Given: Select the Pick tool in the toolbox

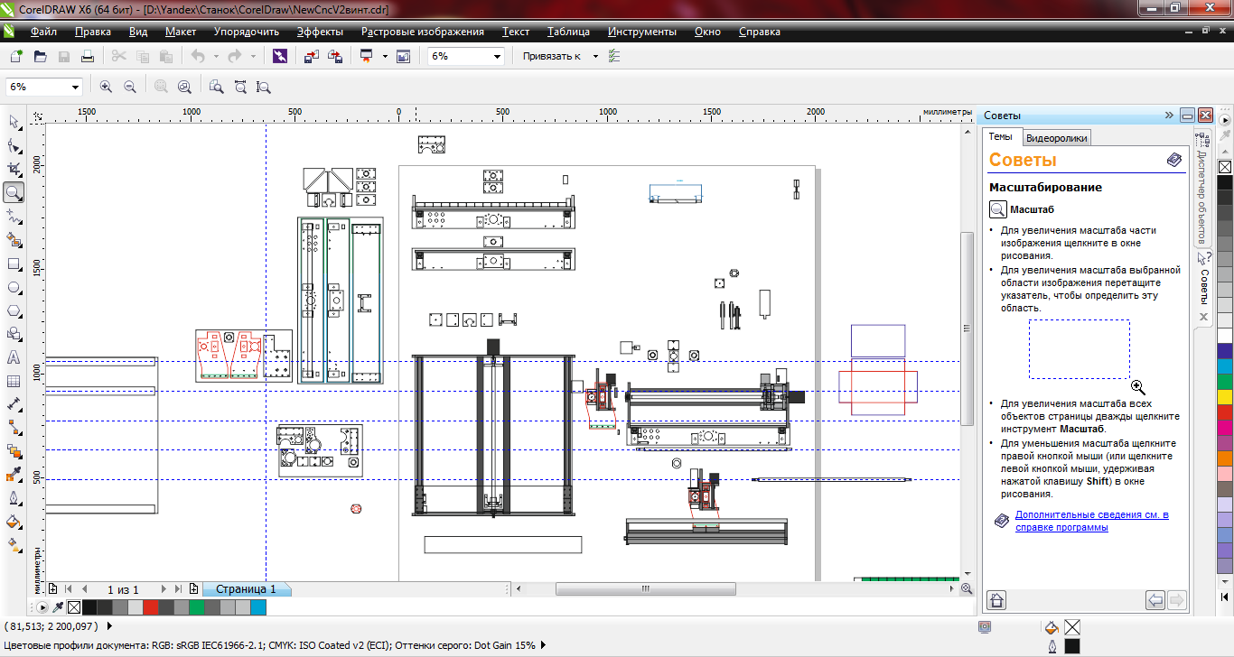Looking at the screenshot, I should [14, 122].
